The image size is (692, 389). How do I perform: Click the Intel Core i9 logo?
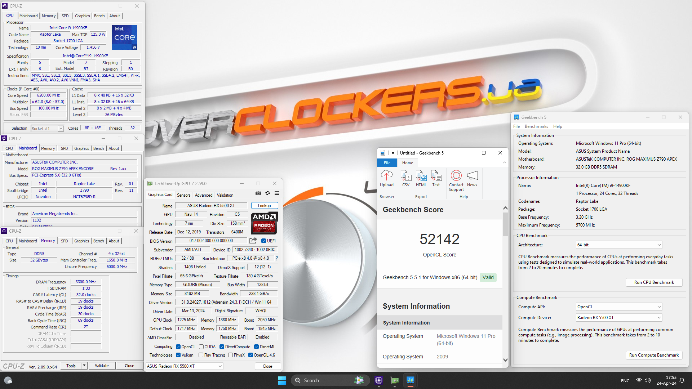pyautogui.click(x=125, y=37)
